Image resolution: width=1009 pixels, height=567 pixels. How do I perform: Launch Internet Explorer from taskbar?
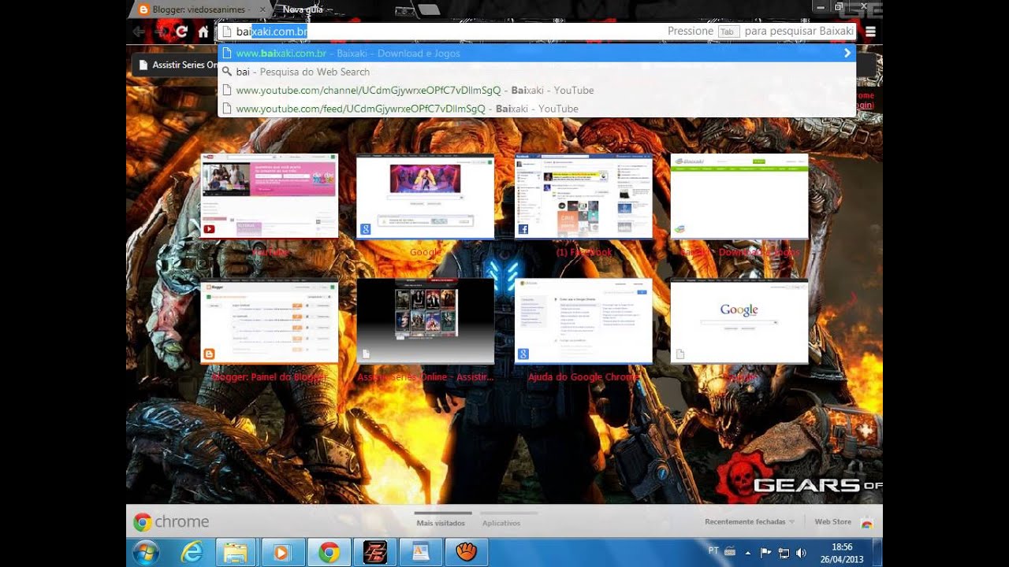[x=192, y=553]
